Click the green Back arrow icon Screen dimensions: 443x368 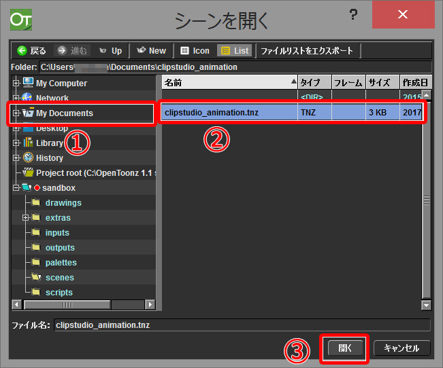22,51
